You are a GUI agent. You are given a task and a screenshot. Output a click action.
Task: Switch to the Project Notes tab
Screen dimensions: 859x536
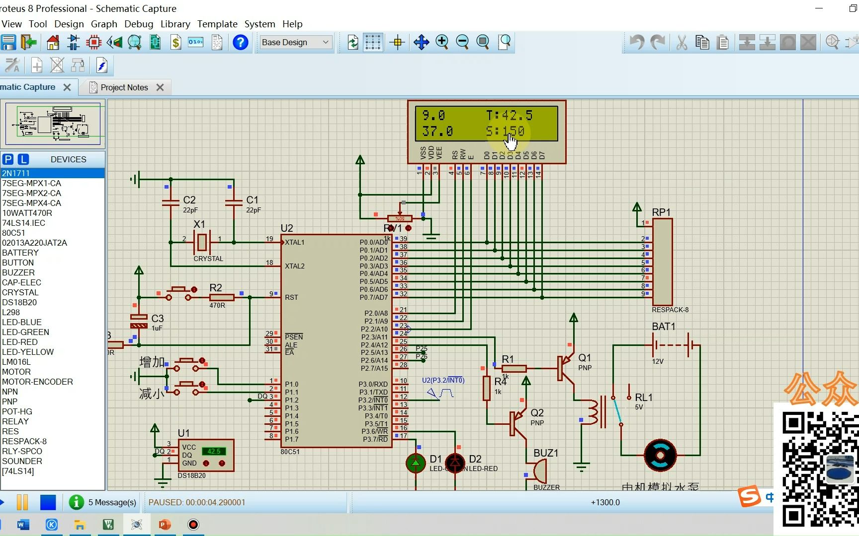click(x=124, y=87)
